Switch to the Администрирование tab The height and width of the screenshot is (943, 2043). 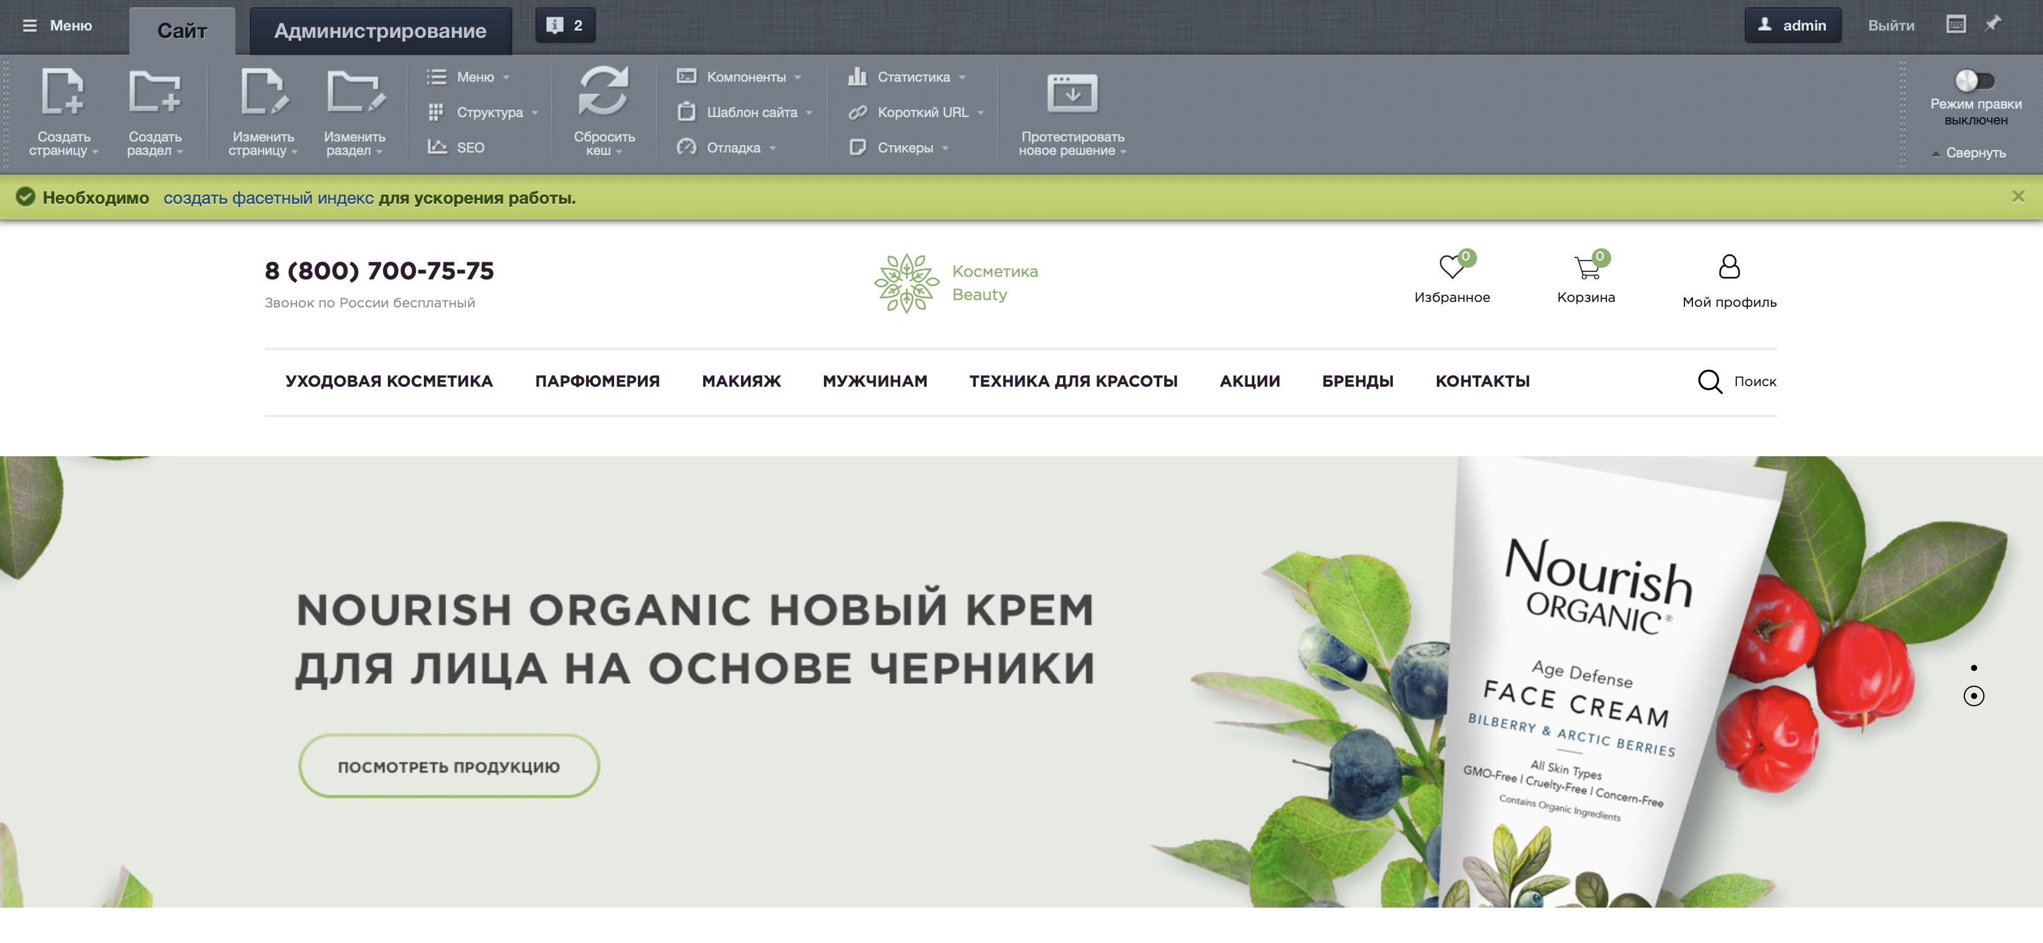380,31
